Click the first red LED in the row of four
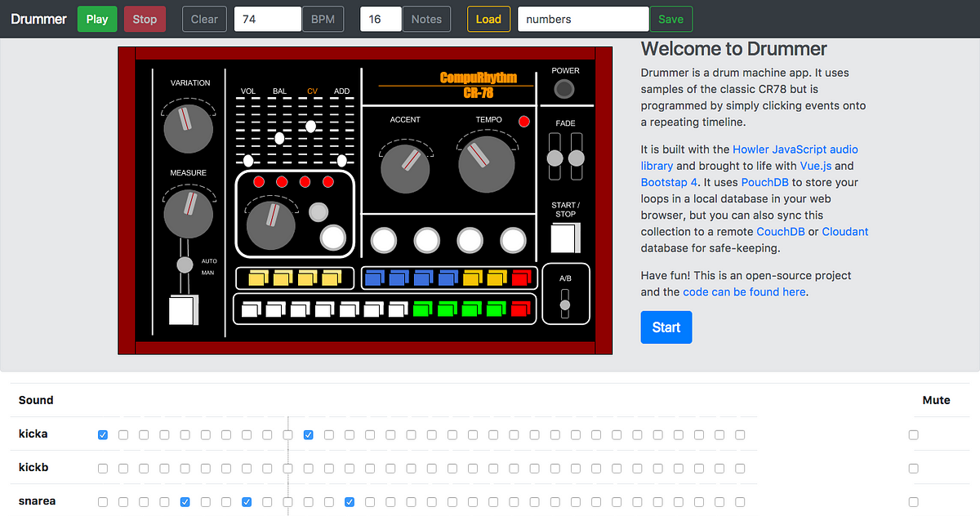Screen dimensions: 980x516 click(x=259, y=182)
